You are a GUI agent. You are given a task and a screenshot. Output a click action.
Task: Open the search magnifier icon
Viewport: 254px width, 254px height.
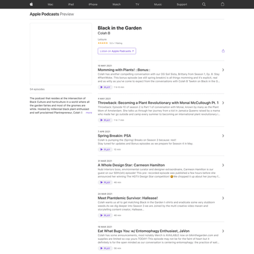[204, 4]
